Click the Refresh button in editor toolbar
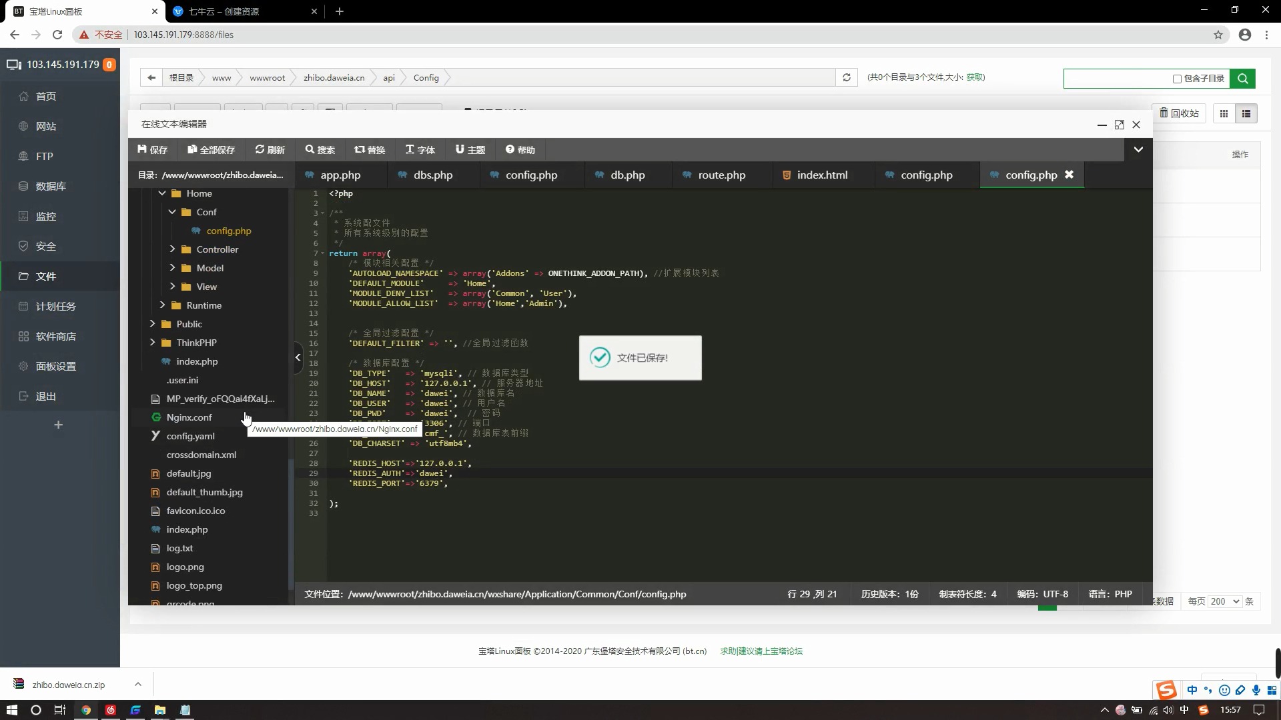 coord(270,149)
